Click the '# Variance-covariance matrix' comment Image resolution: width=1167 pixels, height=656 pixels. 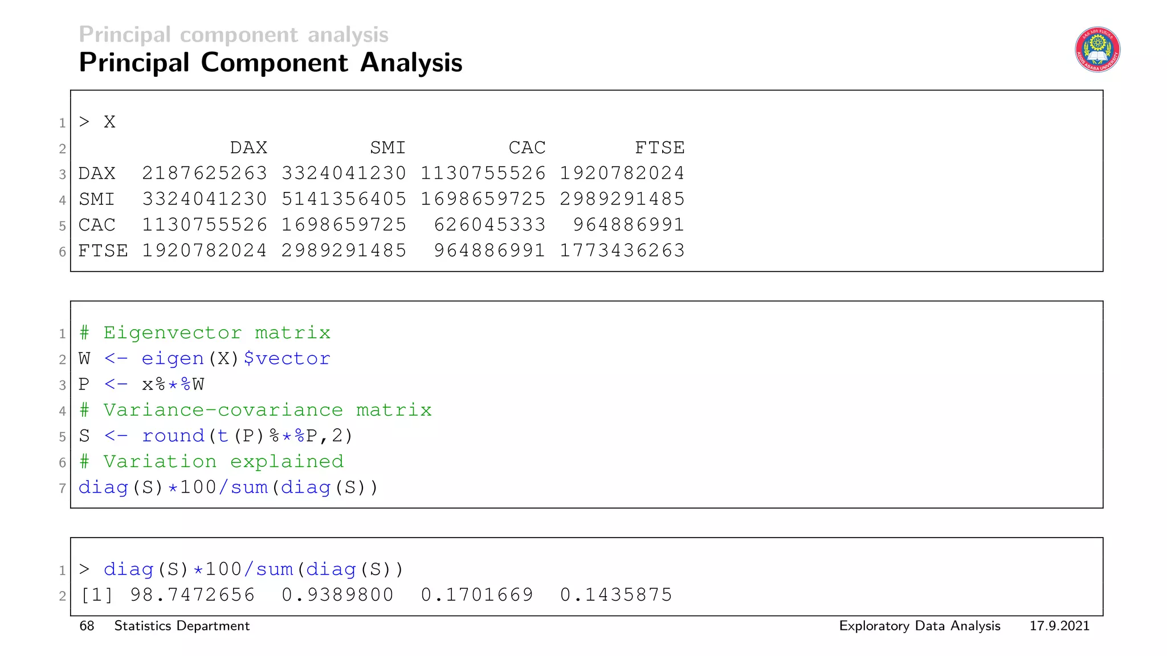pos(255,410)
